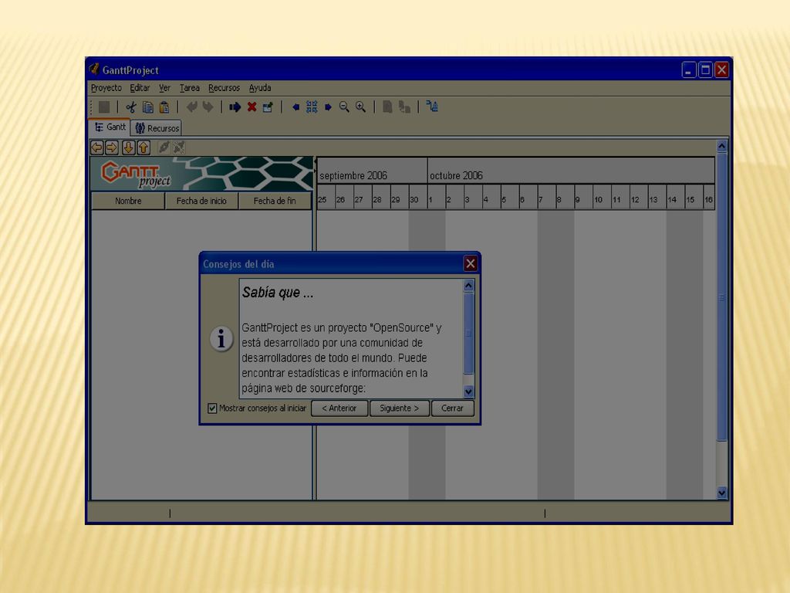The width and height of the screenshot is (790, 593).
Task: Click the unlink tasks broken chain icon
Action: click(x=179, y=147)
